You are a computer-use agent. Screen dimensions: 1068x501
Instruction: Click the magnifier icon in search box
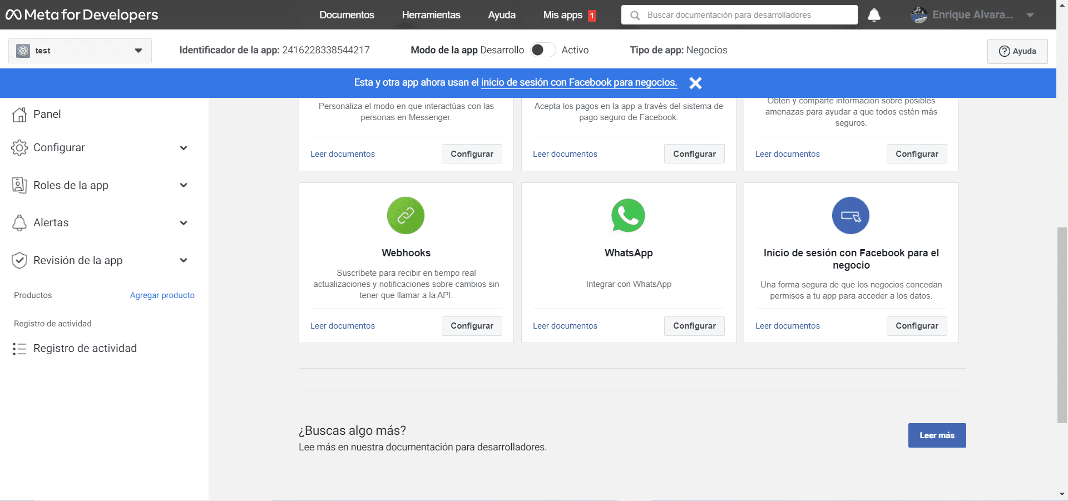click(635, 15)
